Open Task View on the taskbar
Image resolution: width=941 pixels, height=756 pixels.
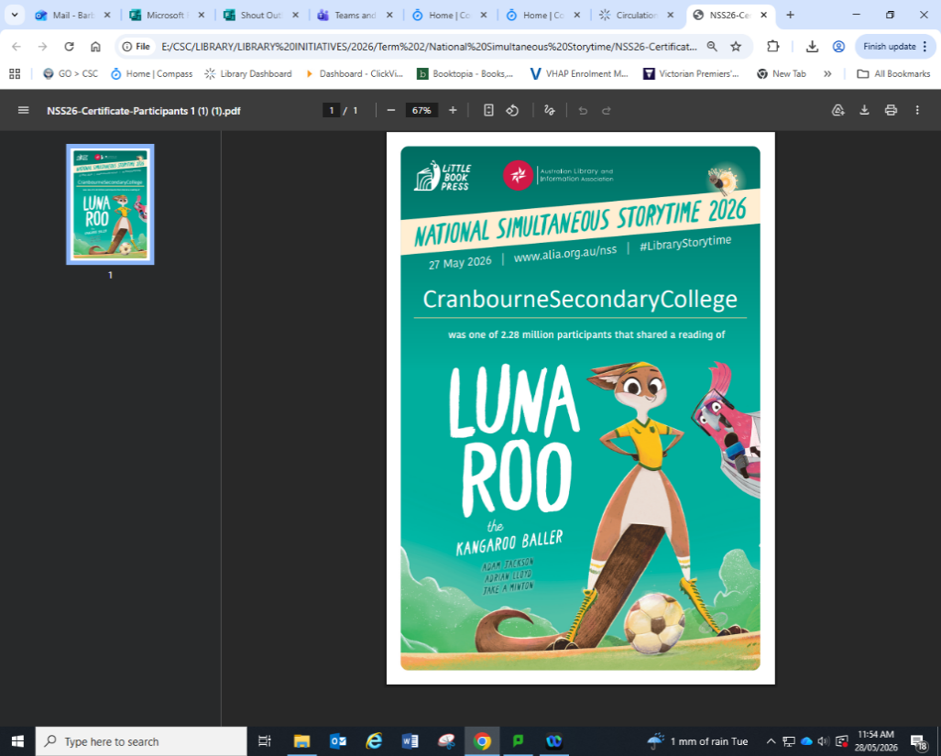click(265, 741)
